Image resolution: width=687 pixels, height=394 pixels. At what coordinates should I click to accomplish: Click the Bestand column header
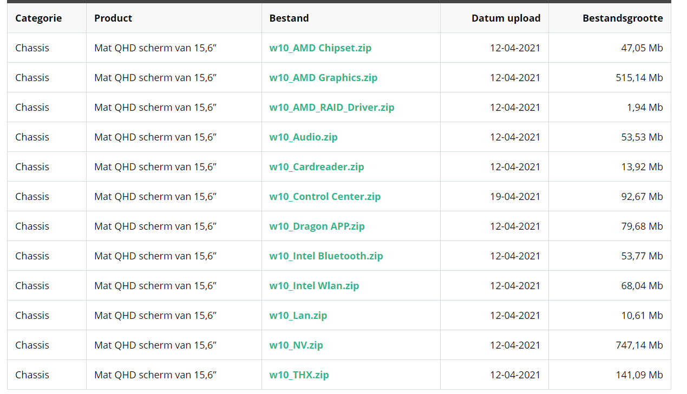coord(289,18)
